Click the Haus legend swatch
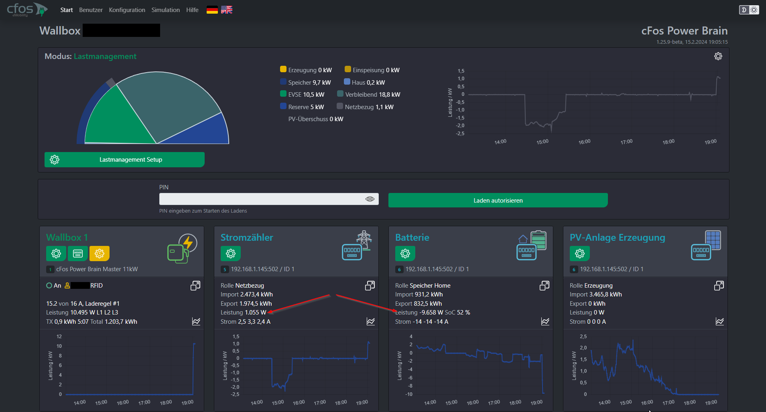This screenshot has width=766, height=412. click(347, 82)
